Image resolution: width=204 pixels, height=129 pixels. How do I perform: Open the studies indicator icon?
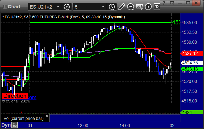[x=131, y=7]
